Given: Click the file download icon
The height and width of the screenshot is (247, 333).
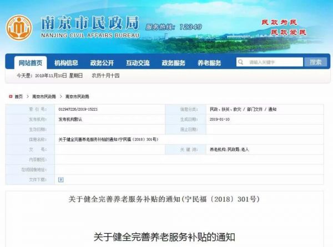Looking at the screenshot, I should click(61, 179).
